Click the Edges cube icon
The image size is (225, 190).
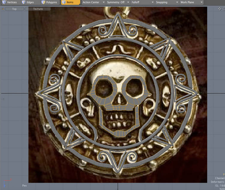pyautogui.click(x=23, y=2)
